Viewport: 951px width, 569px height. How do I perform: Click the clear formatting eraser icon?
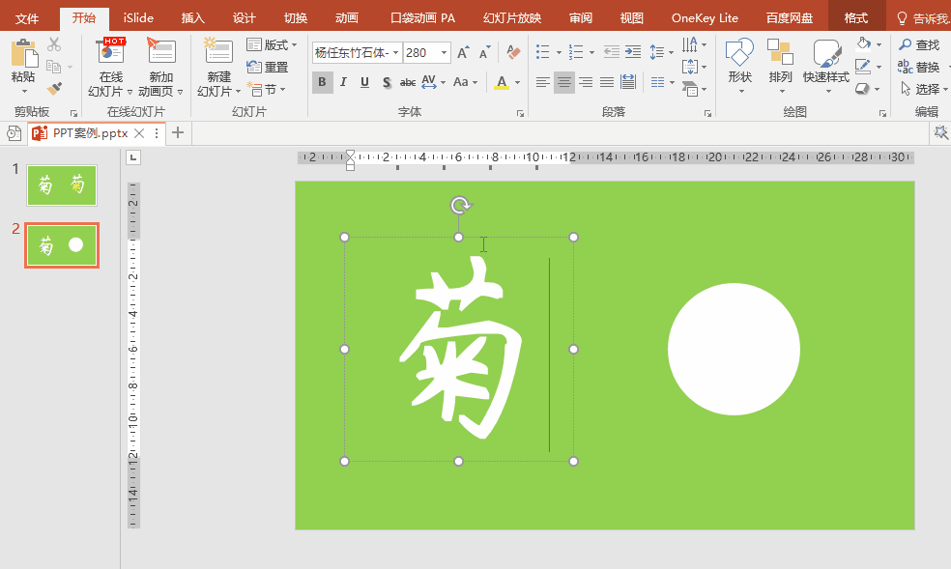513,52
